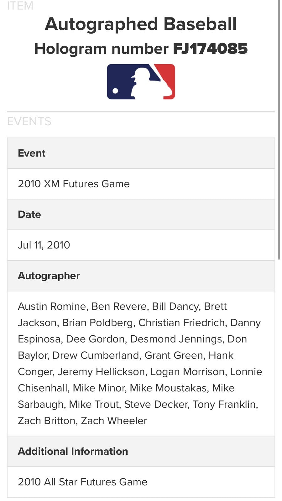This screenshot has width=282, height=501.
Task: Click the Autographer header row
Action: click(x=141, y=276)
